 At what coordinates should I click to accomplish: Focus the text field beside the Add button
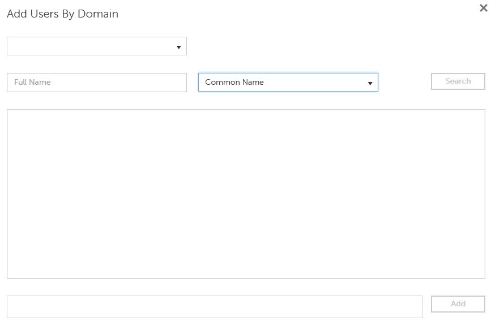(x=214, y=307)
